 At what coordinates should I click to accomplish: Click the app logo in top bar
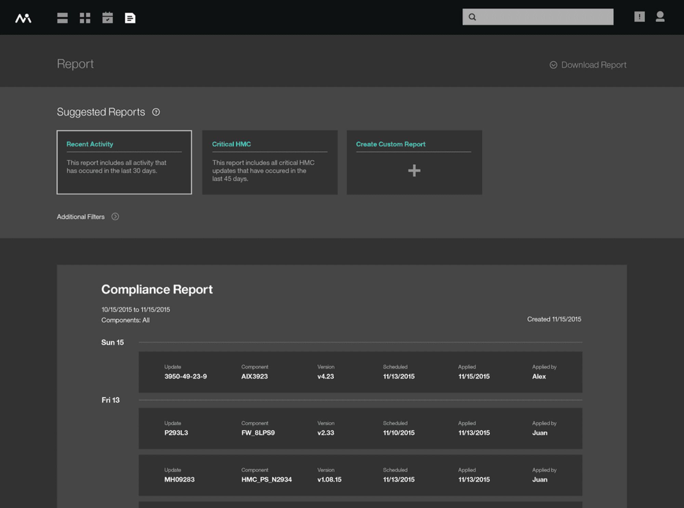coord(23,18)
